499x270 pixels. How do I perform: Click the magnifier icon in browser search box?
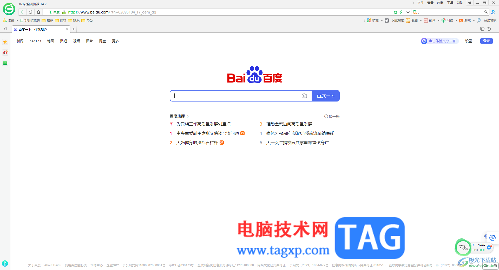coord(486,12)
